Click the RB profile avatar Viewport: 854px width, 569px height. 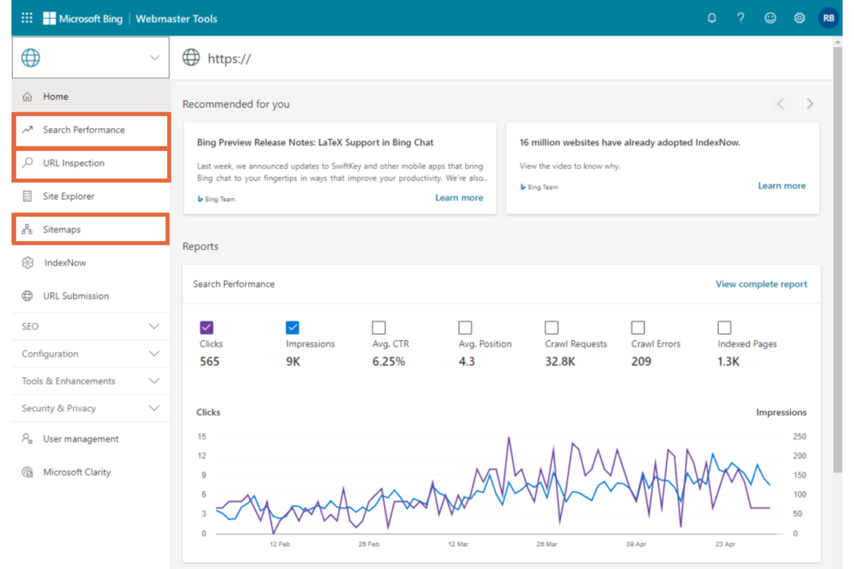pos(829,18)
